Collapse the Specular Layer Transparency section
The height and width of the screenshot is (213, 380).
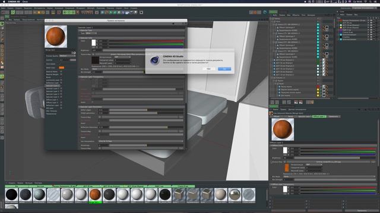132,77
